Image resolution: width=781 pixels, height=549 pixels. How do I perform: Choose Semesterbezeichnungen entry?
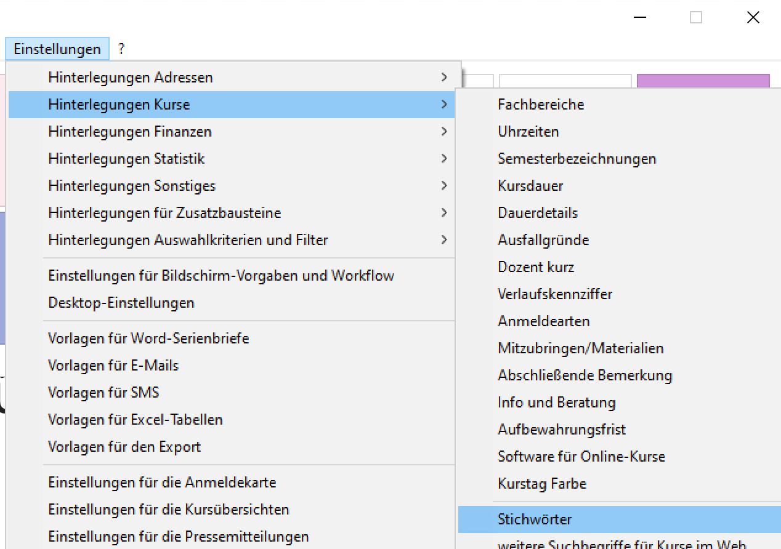pos(620,159)
